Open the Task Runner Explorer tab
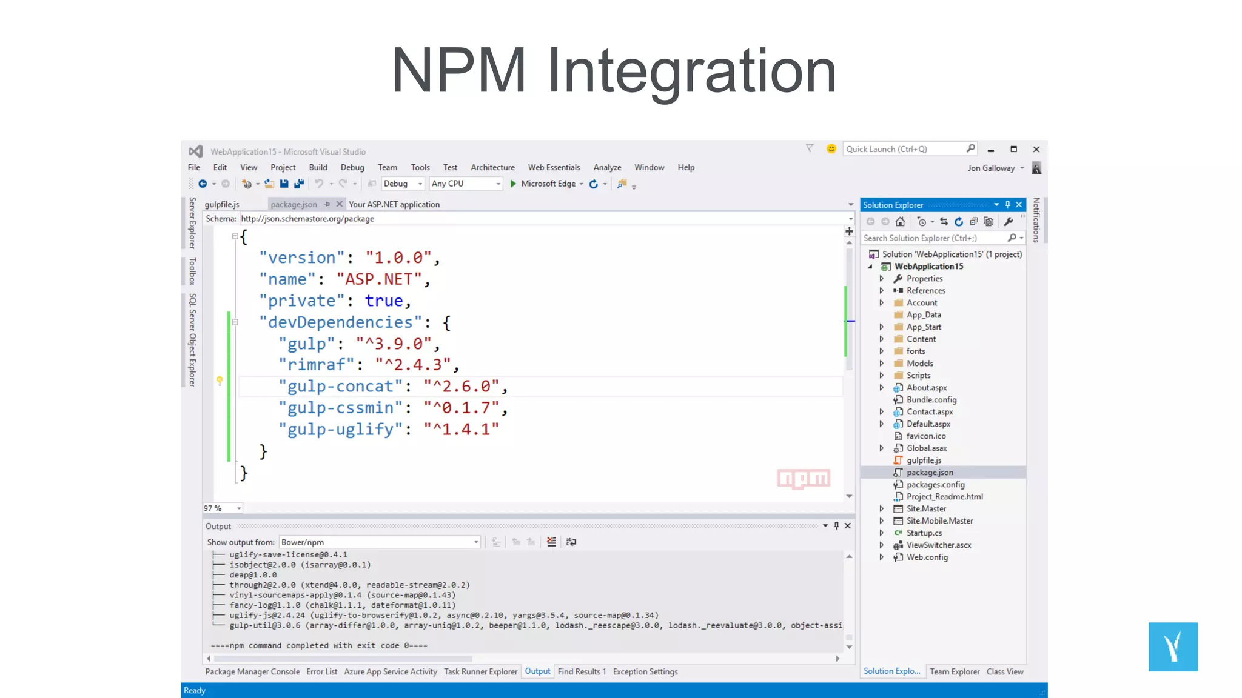Image resolution: width=1242 pixels, height=698 pixels. pos(480,671)
